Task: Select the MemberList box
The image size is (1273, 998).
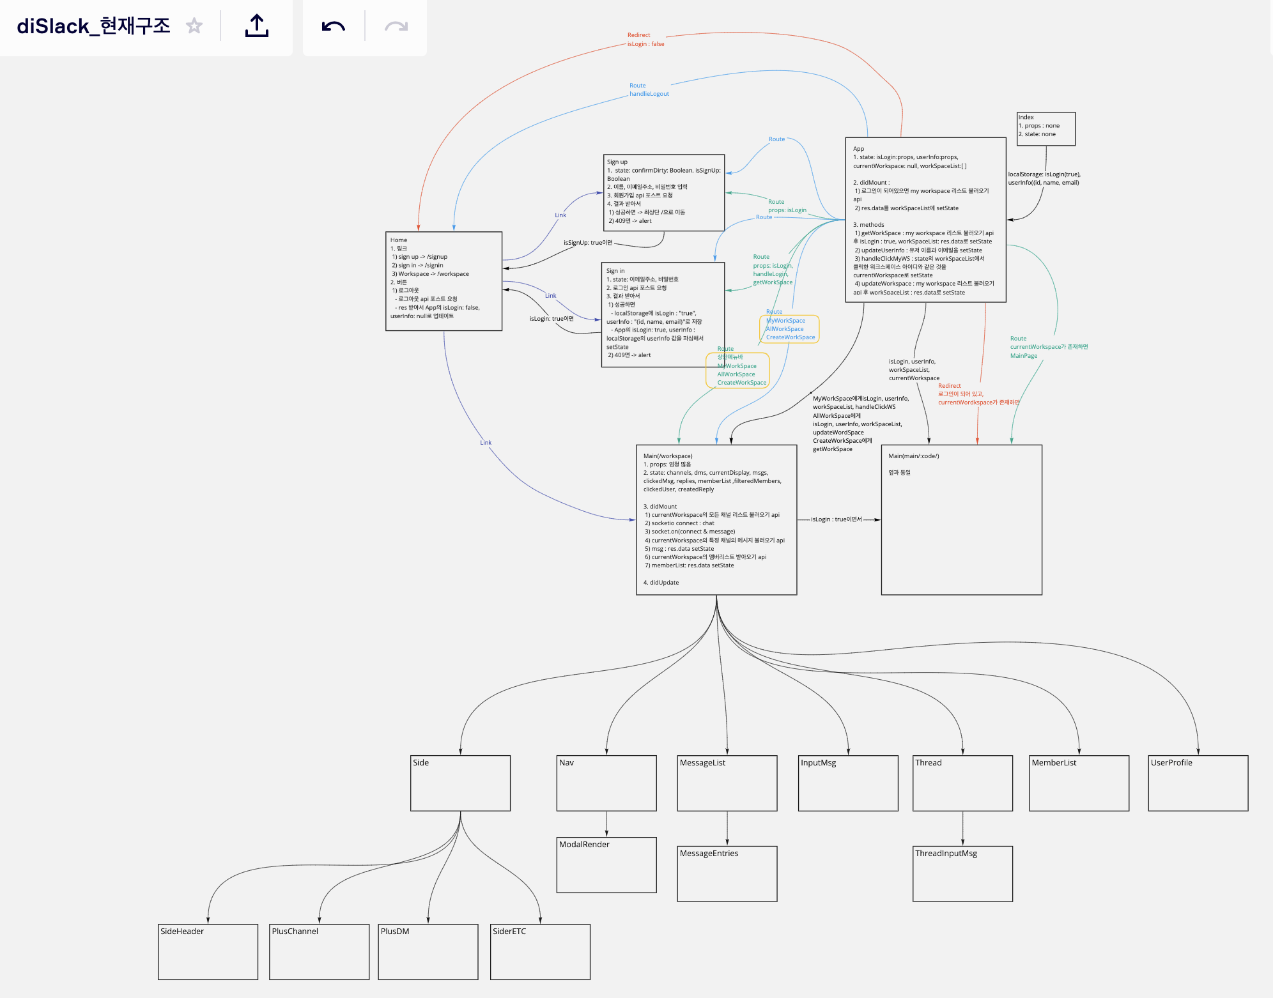Action: pyautogui.click(x=1079, y=783)
